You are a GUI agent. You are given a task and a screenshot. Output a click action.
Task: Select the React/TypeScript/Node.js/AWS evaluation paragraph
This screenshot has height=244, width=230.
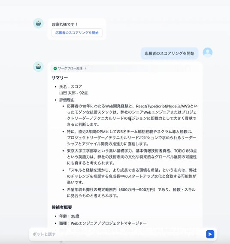[x=132, y=115]
